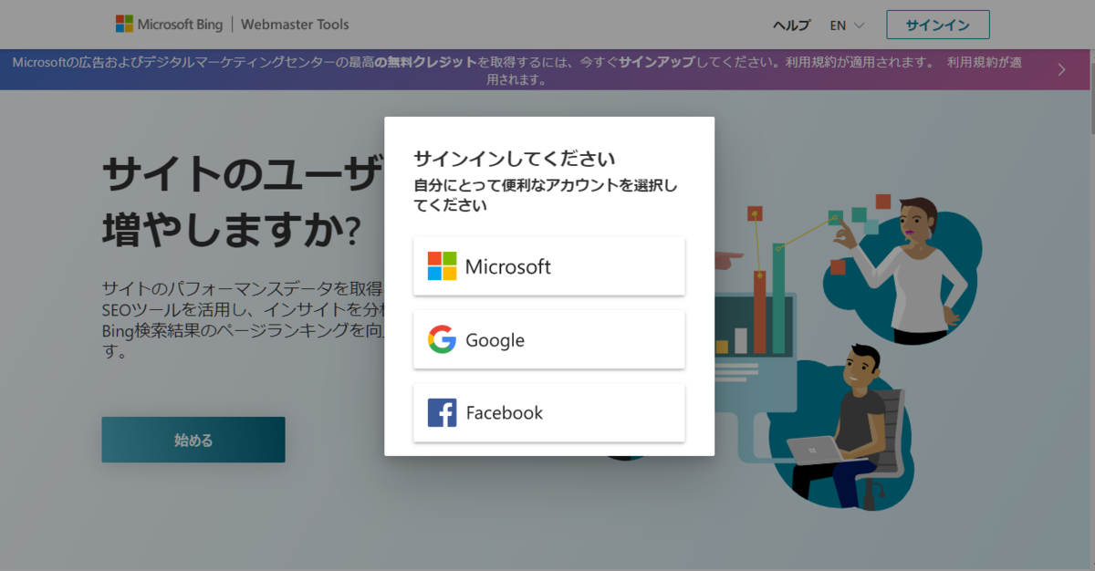Click the サインイン button in header
Viewport: 1095px width, 571px height.
click(938, 25)
